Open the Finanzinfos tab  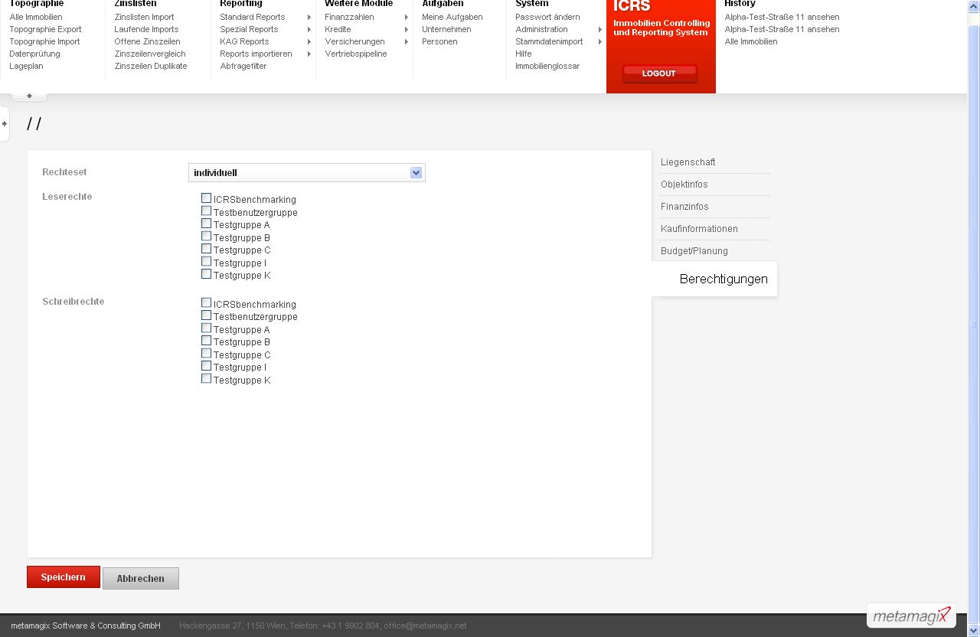[x=684, y=207]
